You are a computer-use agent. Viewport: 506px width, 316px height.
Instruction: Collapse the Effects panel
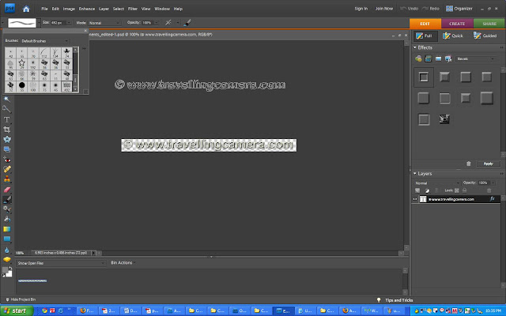pyautogui.click(x=414, y=47)
